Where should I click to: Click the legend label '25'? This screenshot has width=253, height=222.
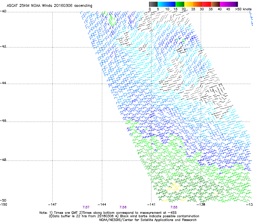[x=193, y=9]
